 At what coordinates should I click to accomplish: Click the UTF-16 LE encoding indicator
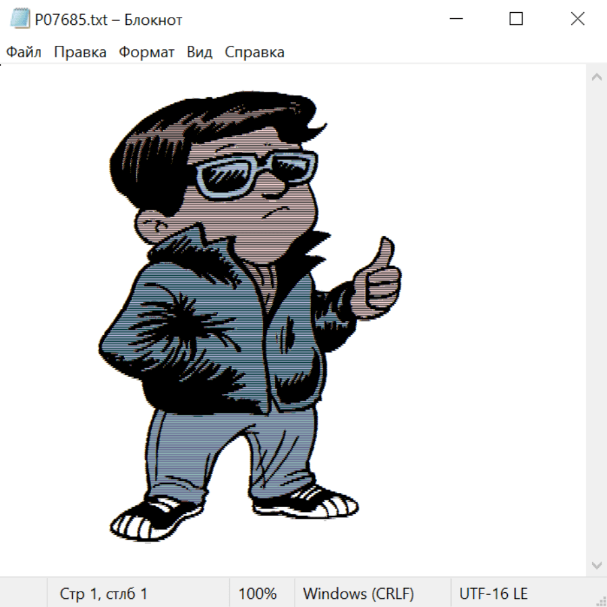(x=493, y=594)
